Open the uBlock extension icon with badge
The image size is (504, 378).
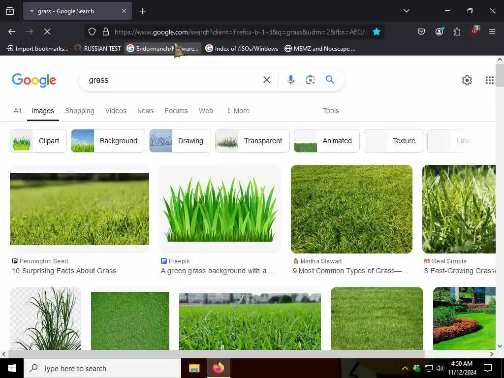[x=475, y=31]
